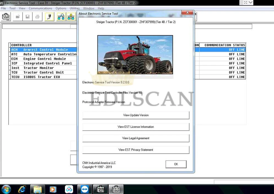Click the fullscreen arrows icon at top right
Image resolution: width=274 pixels, height=194 pixels.
pos(246,2)
